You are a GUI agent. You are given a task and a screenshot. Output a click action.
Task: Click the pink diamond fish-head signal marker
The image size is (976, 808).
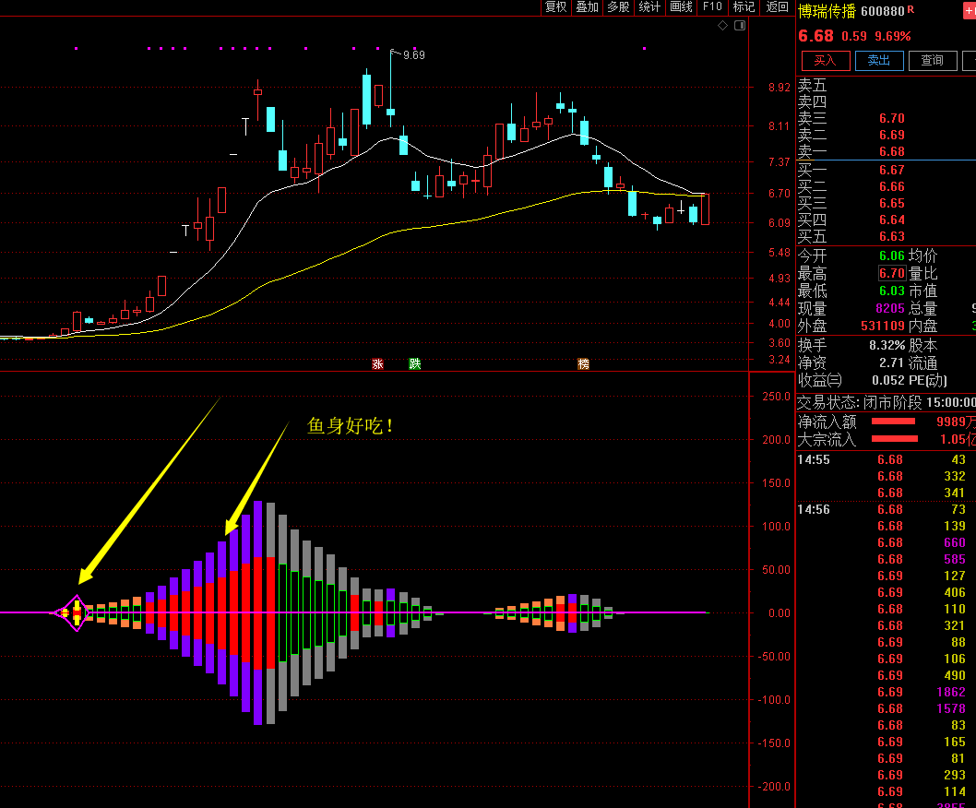(x=77, y=612)
